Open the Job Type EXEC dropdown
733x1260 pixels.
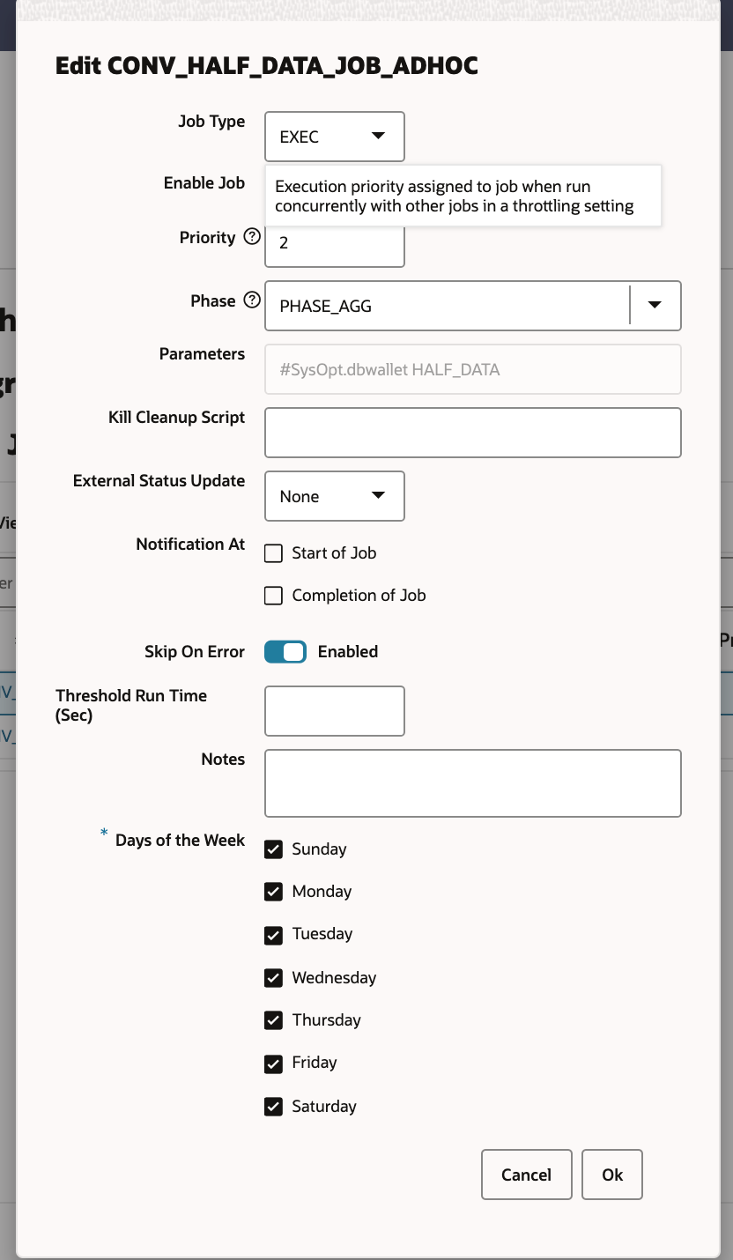click(x=335, y=137)
